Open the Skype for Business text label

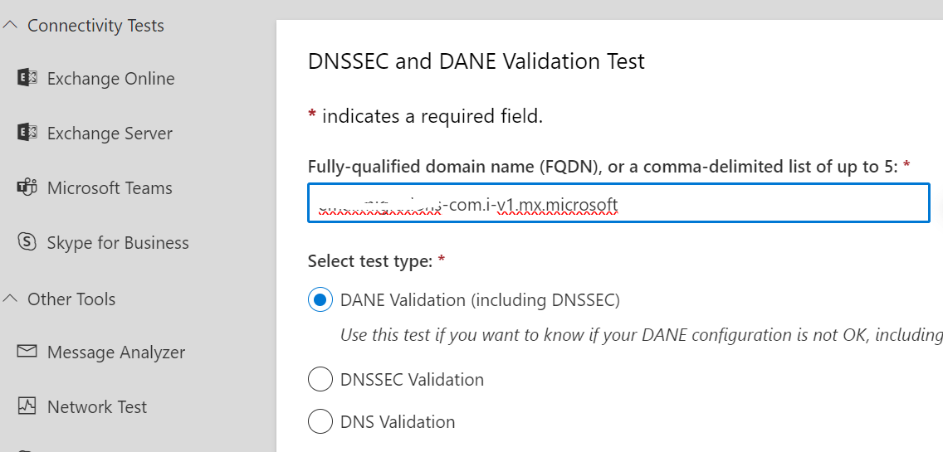click(118, 243)
